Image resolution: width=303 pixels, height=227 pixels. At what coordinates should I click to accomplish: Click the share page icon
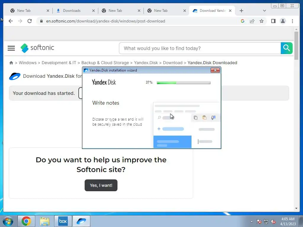(252, 21)
